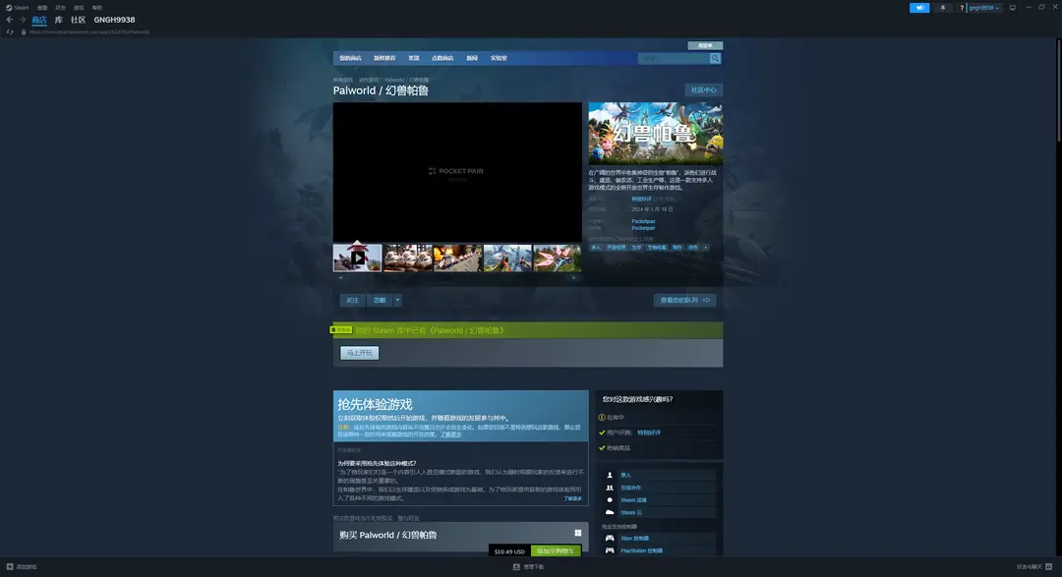
Task: Expand the gngh9938 account dropdown
Action: pyautogui.click(x=984, y=8)
